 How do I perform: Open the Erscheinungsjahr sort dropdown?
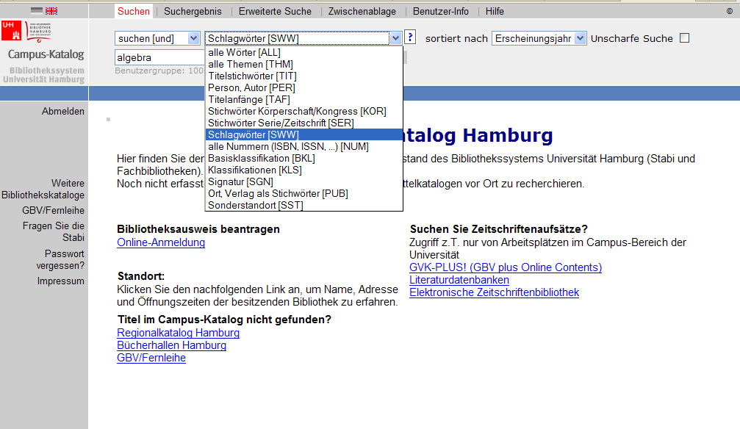[x=539, y=38]
